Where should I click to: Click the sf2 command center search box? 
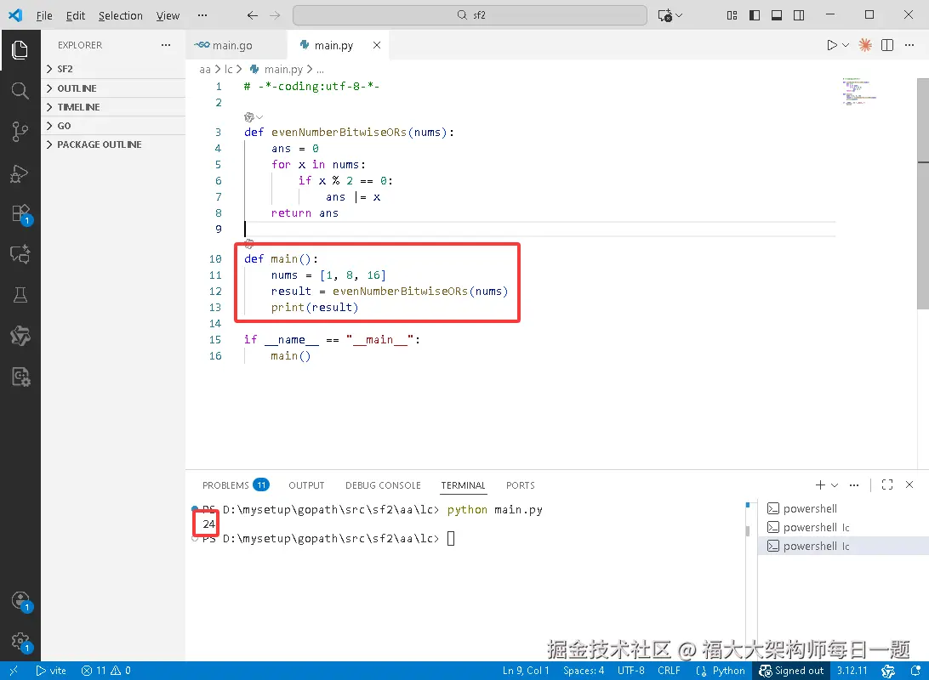click(x=470, y=15)
